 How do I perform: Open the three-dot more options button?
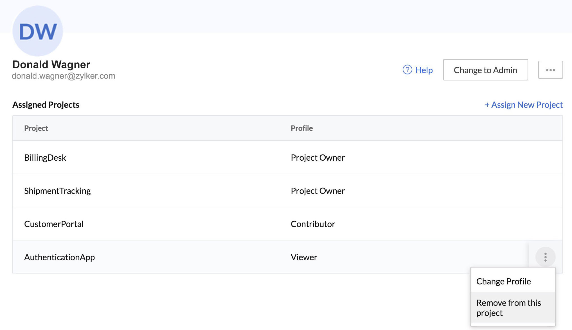[x=550, y=70]
